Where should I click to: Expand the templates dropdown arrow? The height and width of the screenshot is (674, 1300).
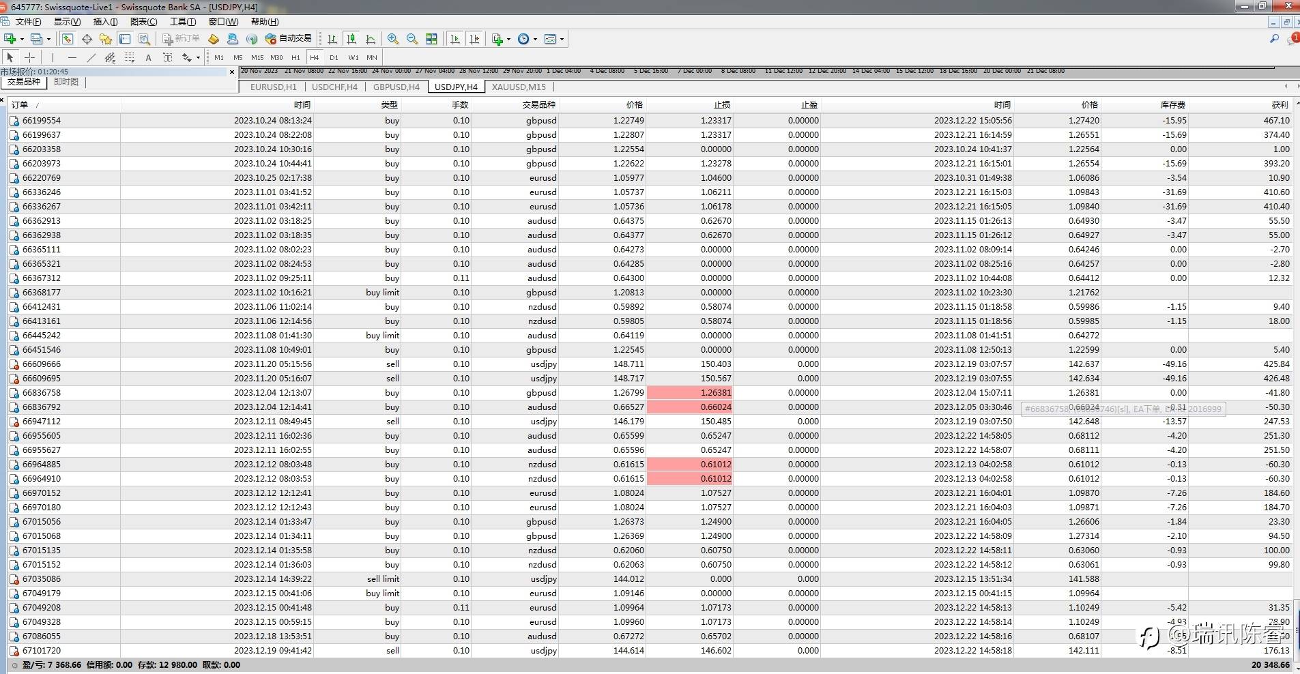point(562,39)
